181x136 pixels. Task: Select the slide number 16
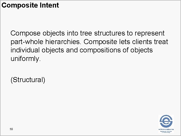(11, 129)
